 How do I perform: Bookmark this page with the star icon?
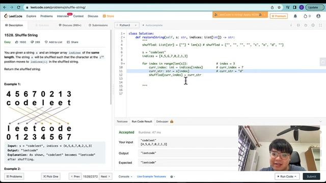click(x=279, y=7)
